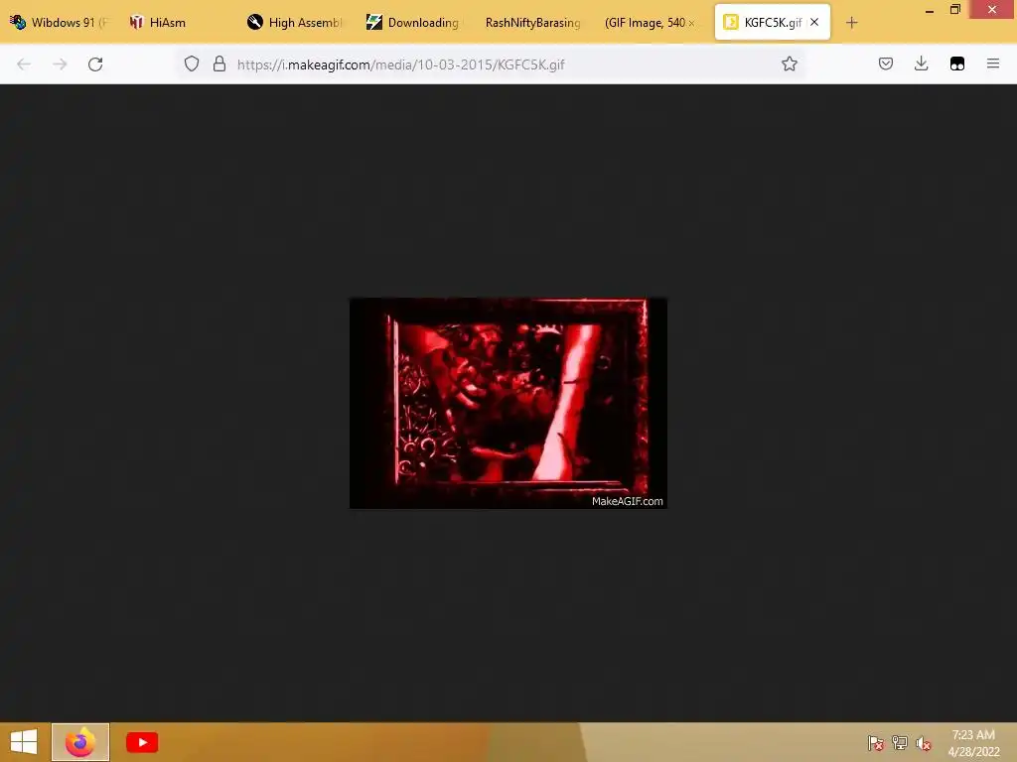Switch to the Downloading tab
Image resolution: width=1017 pixels, height=762 pixels.
414,22
